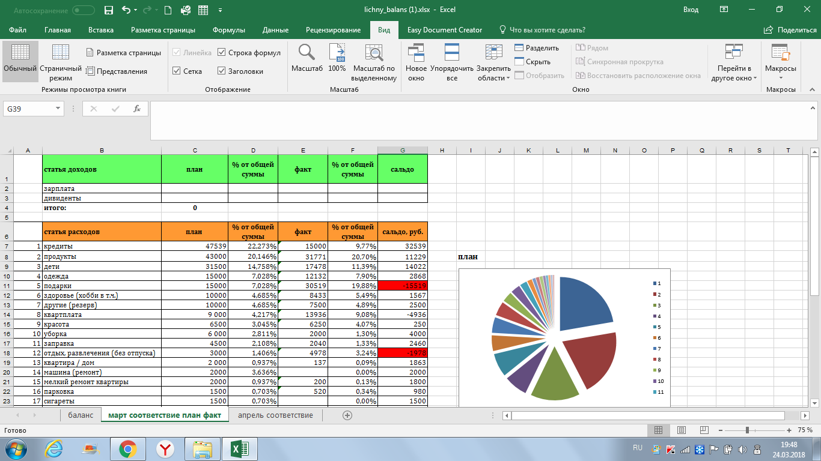This screenshot has height=461, width=821.
Task: Switch to Page Break Preview mode (Страничный режим)
Action: 61,63
